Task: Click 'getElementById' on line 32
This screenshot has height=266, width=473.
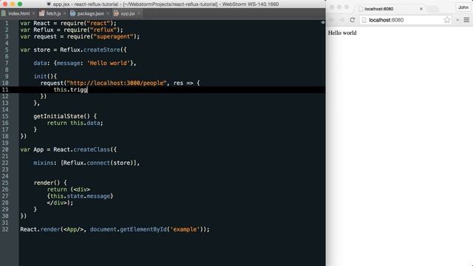Action: [143, 229]
